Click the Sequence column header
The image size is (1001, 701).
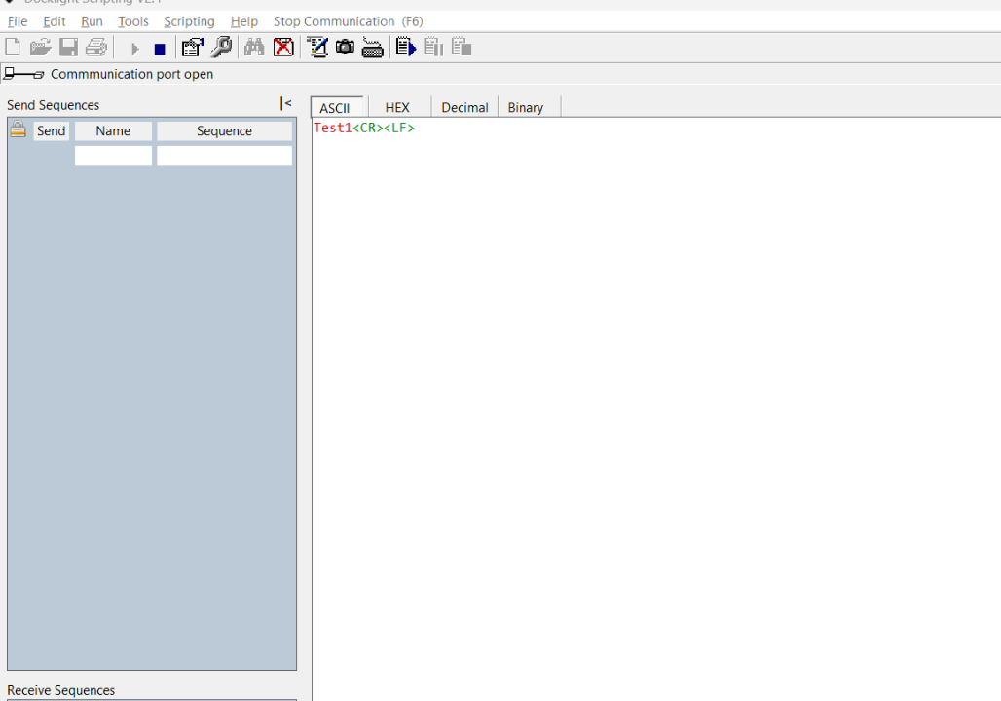pyautogui.click(x=224, y=130)
